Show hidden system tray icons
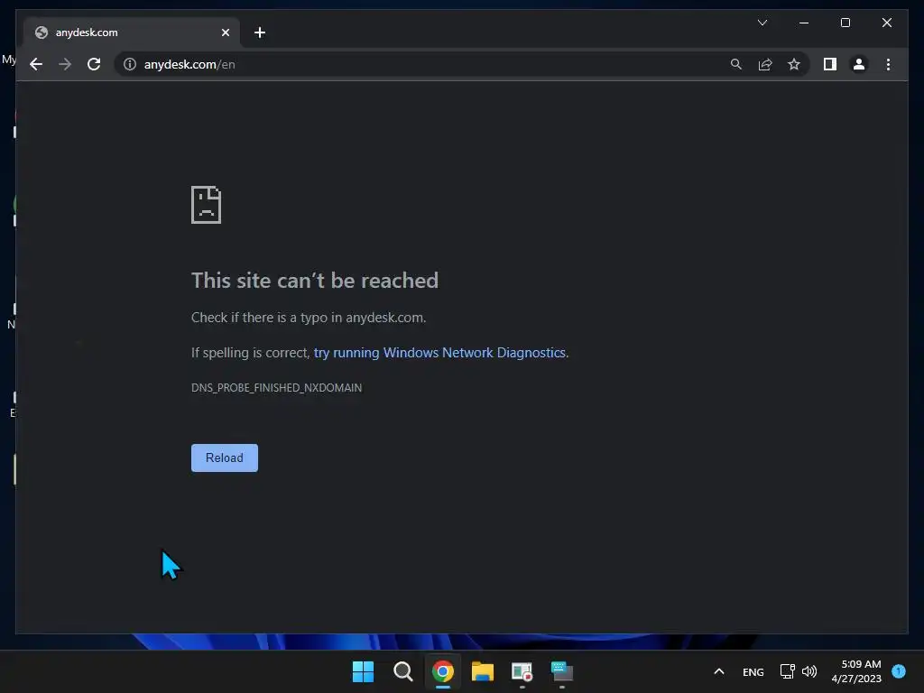The height and width of the screenshot is (693, 924). point(719,671)
